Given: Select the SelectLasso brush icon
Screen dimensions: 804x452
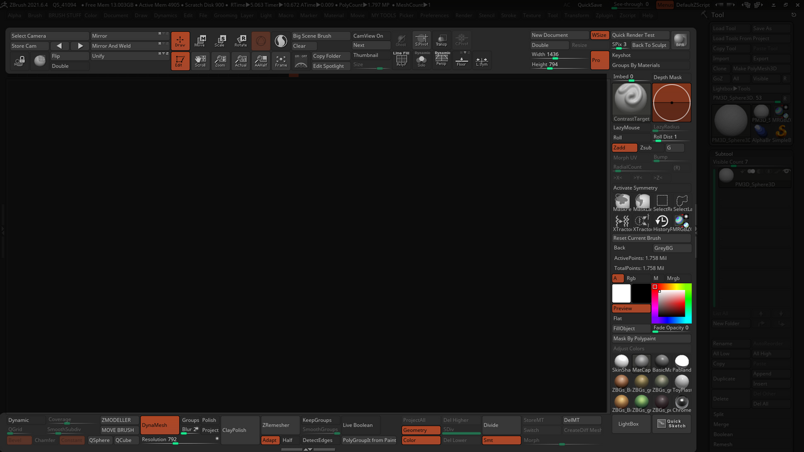Looking at the screenshot, I should coord(682,202).
